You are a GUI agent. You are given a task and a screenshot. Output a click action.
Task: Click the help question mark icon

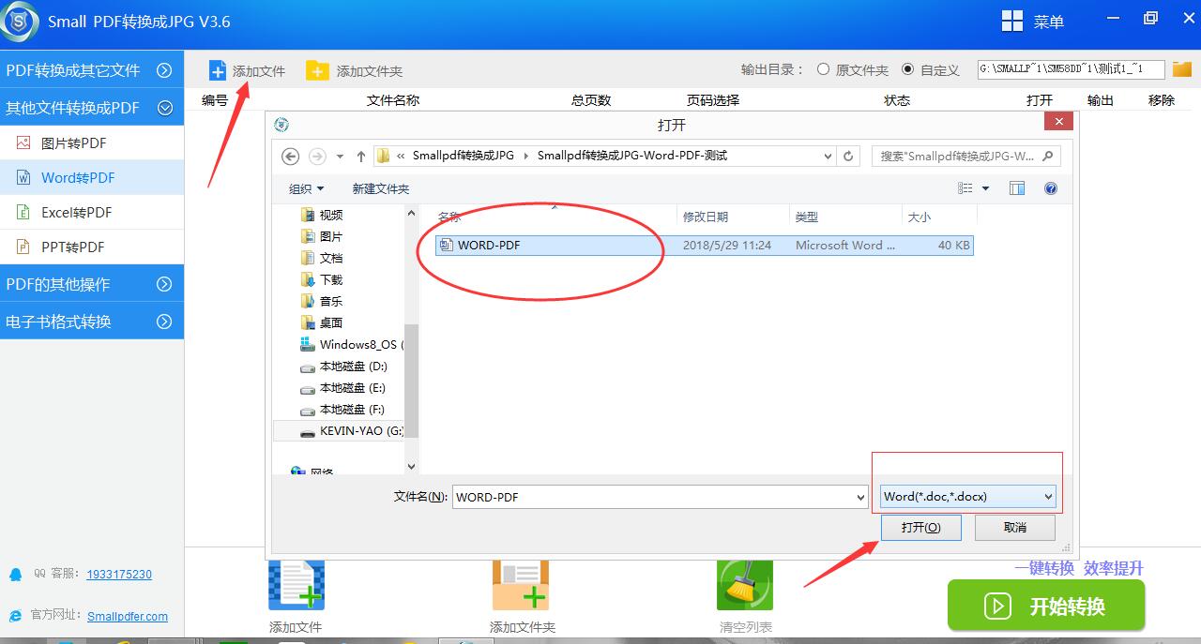1051,188
